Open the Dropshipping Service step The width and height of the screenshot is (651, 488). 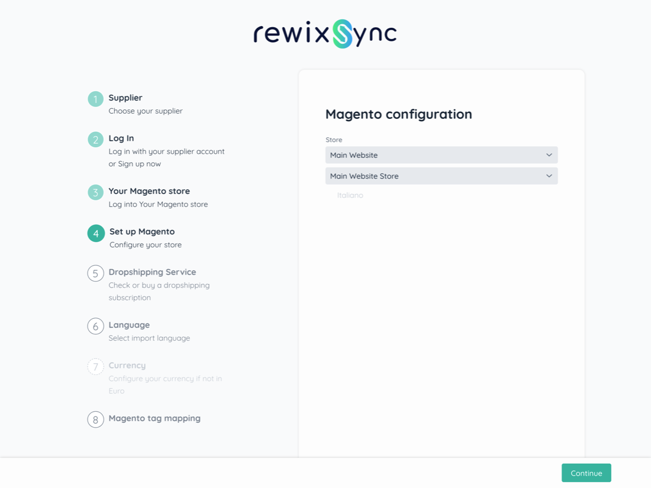pos(152,272)
